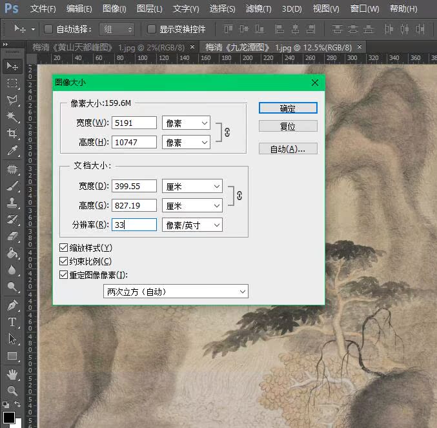Open the pixel height unit dropdown
The image size is (437, 428).
[186, 143]
